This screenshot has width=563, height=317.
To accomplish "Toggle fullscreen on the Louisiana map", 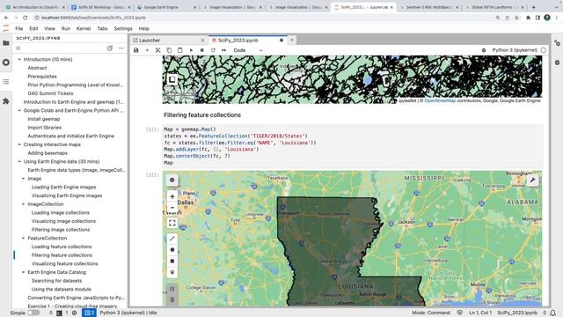I will pyautogui.click(x=172, y=223).
